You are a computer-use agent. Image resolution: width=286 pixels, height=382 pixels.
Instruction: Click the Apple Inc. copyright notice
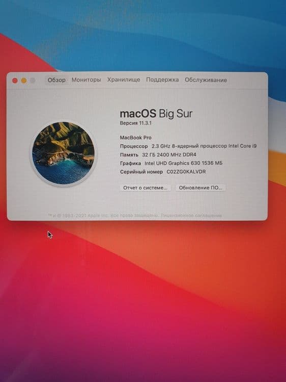(x=103, y=216)
